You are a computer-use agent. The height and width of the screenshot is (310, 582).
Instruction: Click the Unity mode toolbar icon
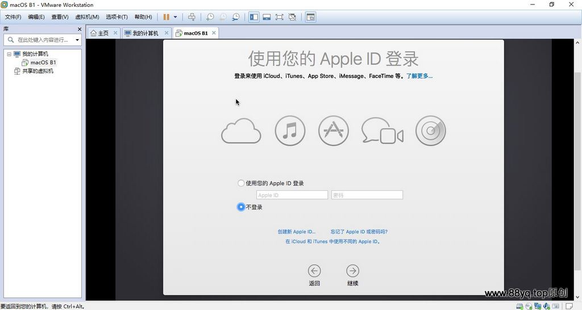click(293, 17)
